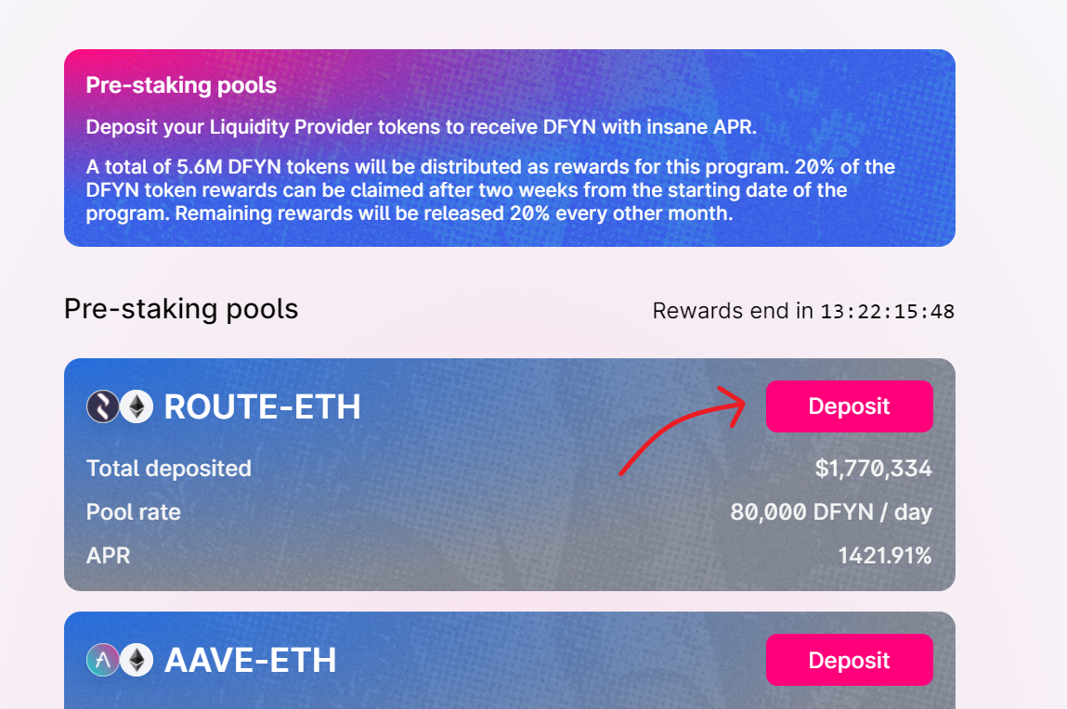Click the 5.6M DFYN rewards description paragraph
The width and height of the screenshot is (1067, 709).
(x=490, y=190)
